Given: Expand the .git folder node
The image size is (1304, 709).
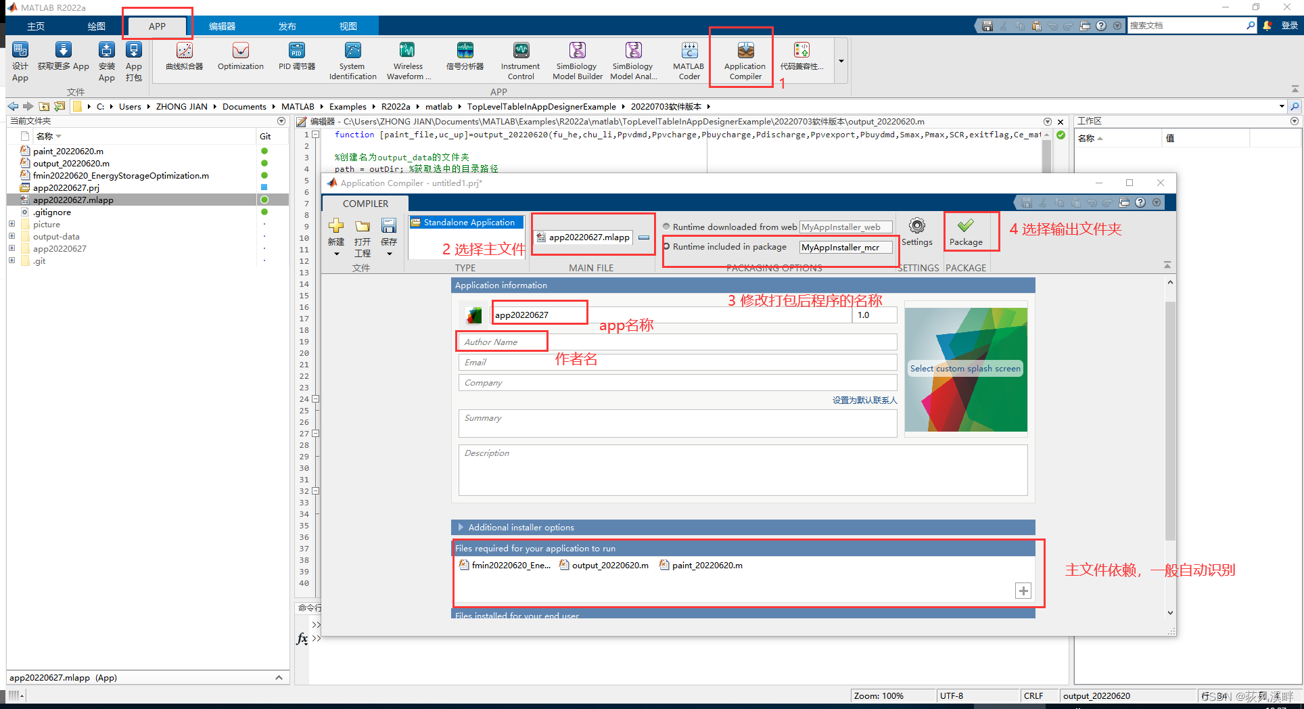Looking at the screenshot, I should pos(11,260).
